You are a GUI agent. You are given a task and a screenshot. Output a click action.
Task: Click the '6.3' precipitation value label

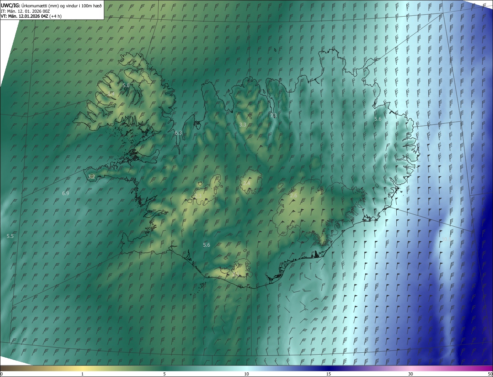point(178,133)
